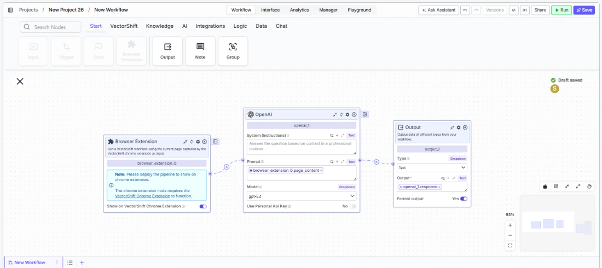Close the node palette with X icon
The height and width of the screenshot is (268, 602).
20,81
